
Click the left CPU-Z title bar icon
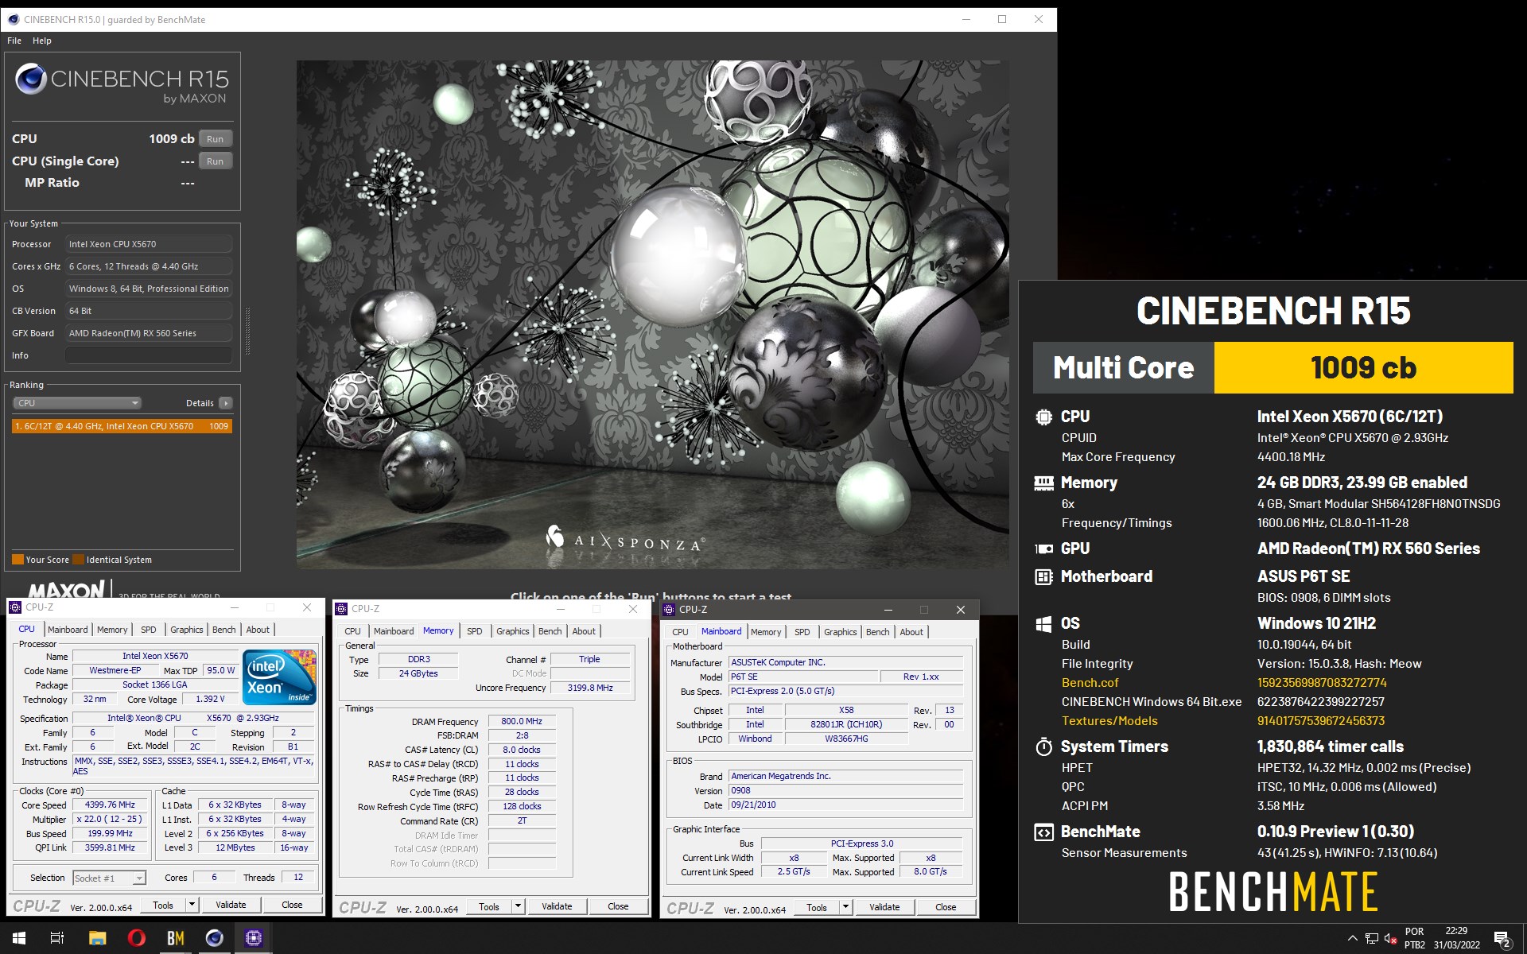click(x=15, y=607)
